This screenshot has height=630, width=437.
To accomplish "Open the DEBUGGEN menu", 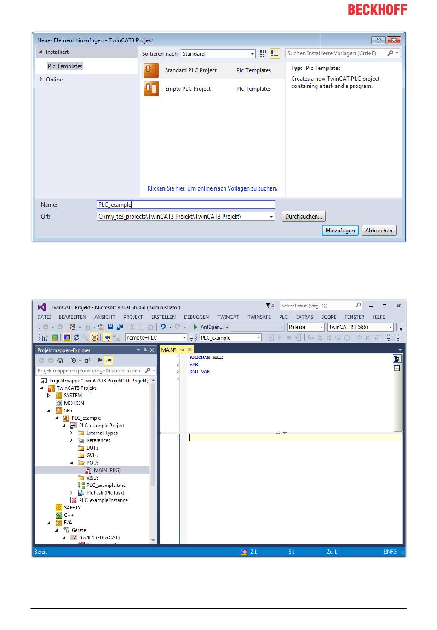I will pos(196,317).
